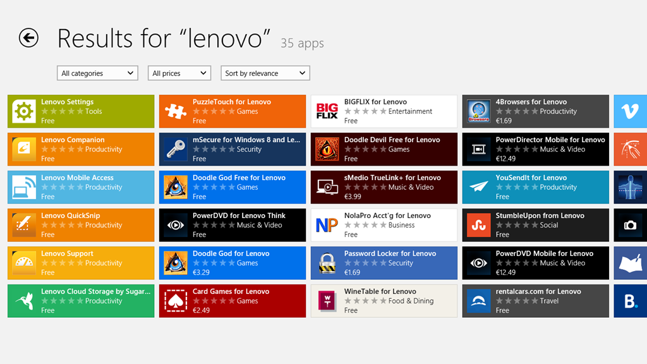This screenshot has width=647, height=364.
Task: Click the BIGFLIX app icon
Action: pyautogui.click(x=327, y=111)
